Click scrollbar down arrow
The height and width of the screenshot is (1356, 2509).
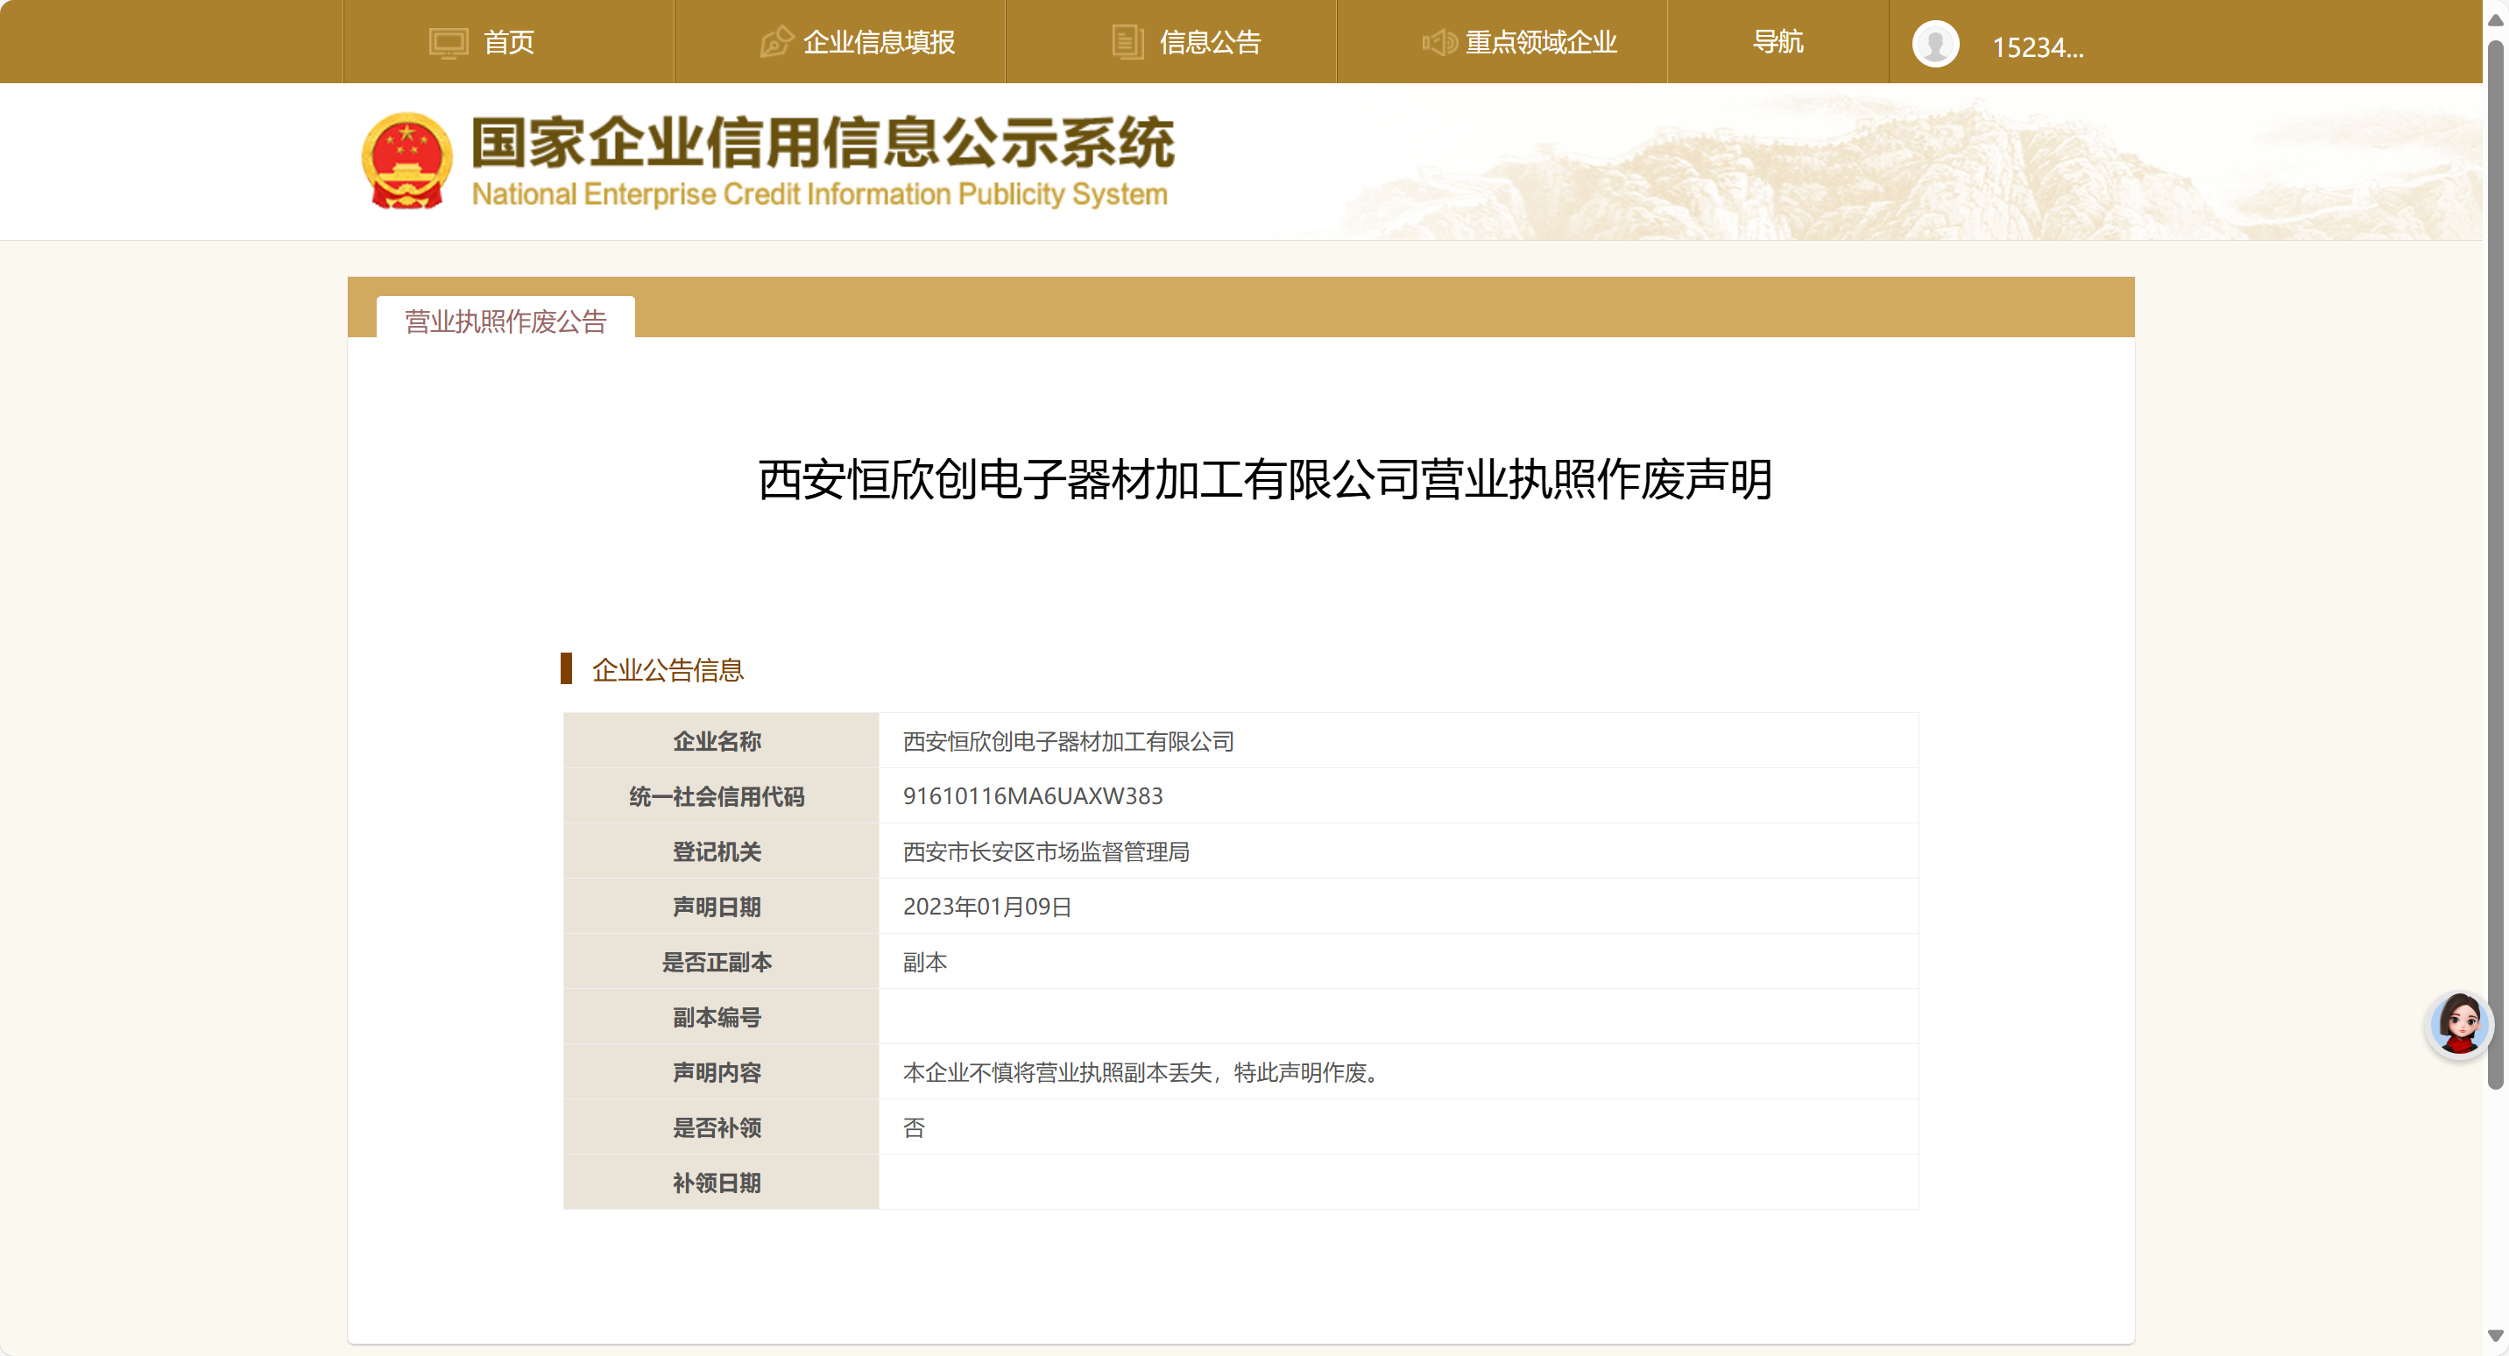(2495, 1336)
